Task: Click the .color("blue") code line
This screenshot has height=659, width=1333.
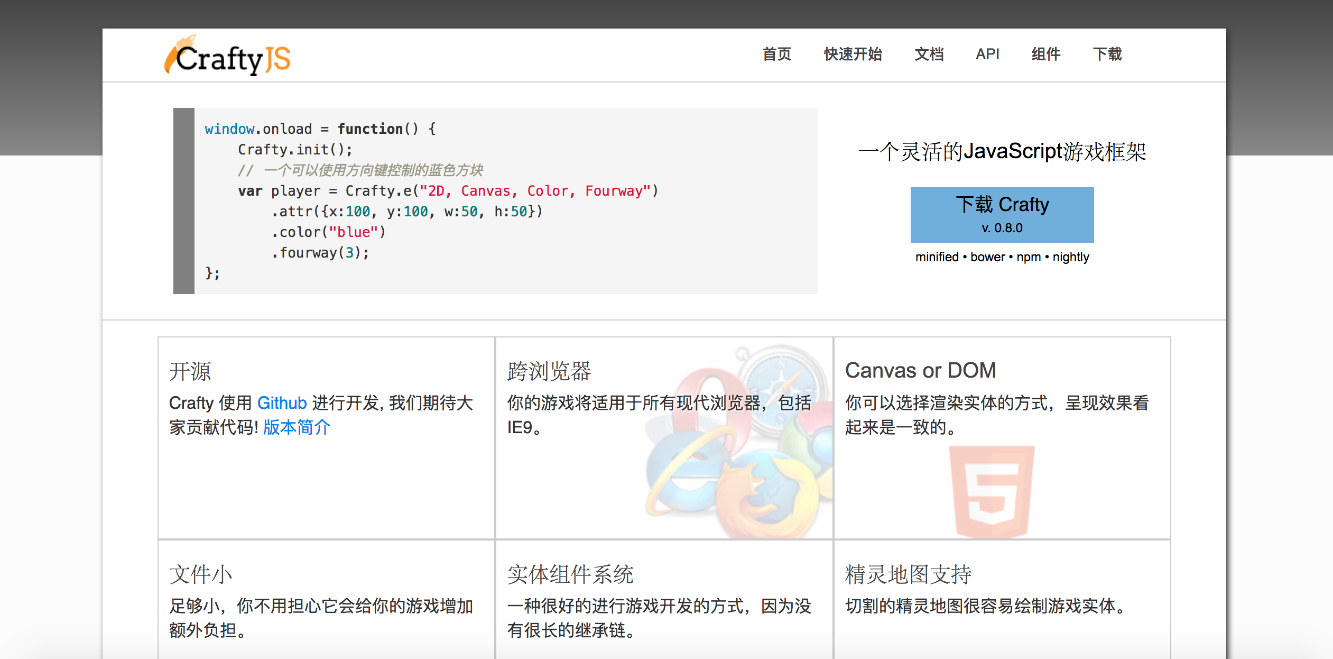Action: [x=328, y=232]
